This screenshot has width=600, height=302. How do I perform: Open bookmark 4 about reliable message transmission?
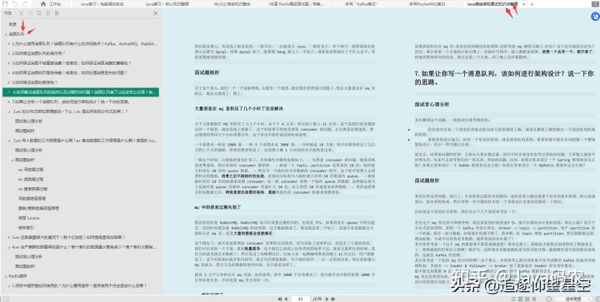pos(69,73)
